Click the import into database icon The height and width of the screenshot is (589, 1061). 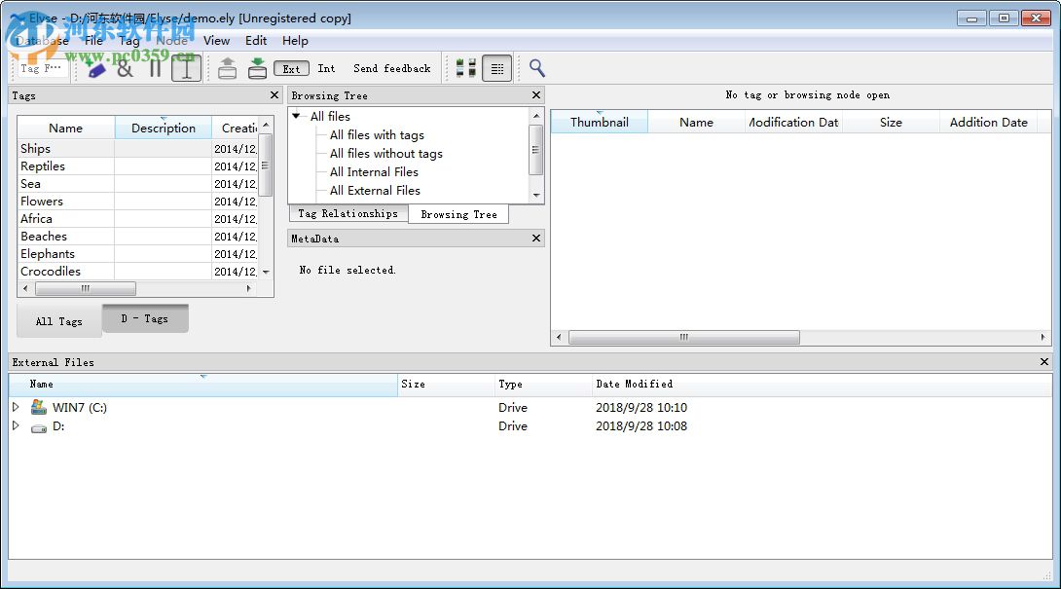click(x=257, y=68)
